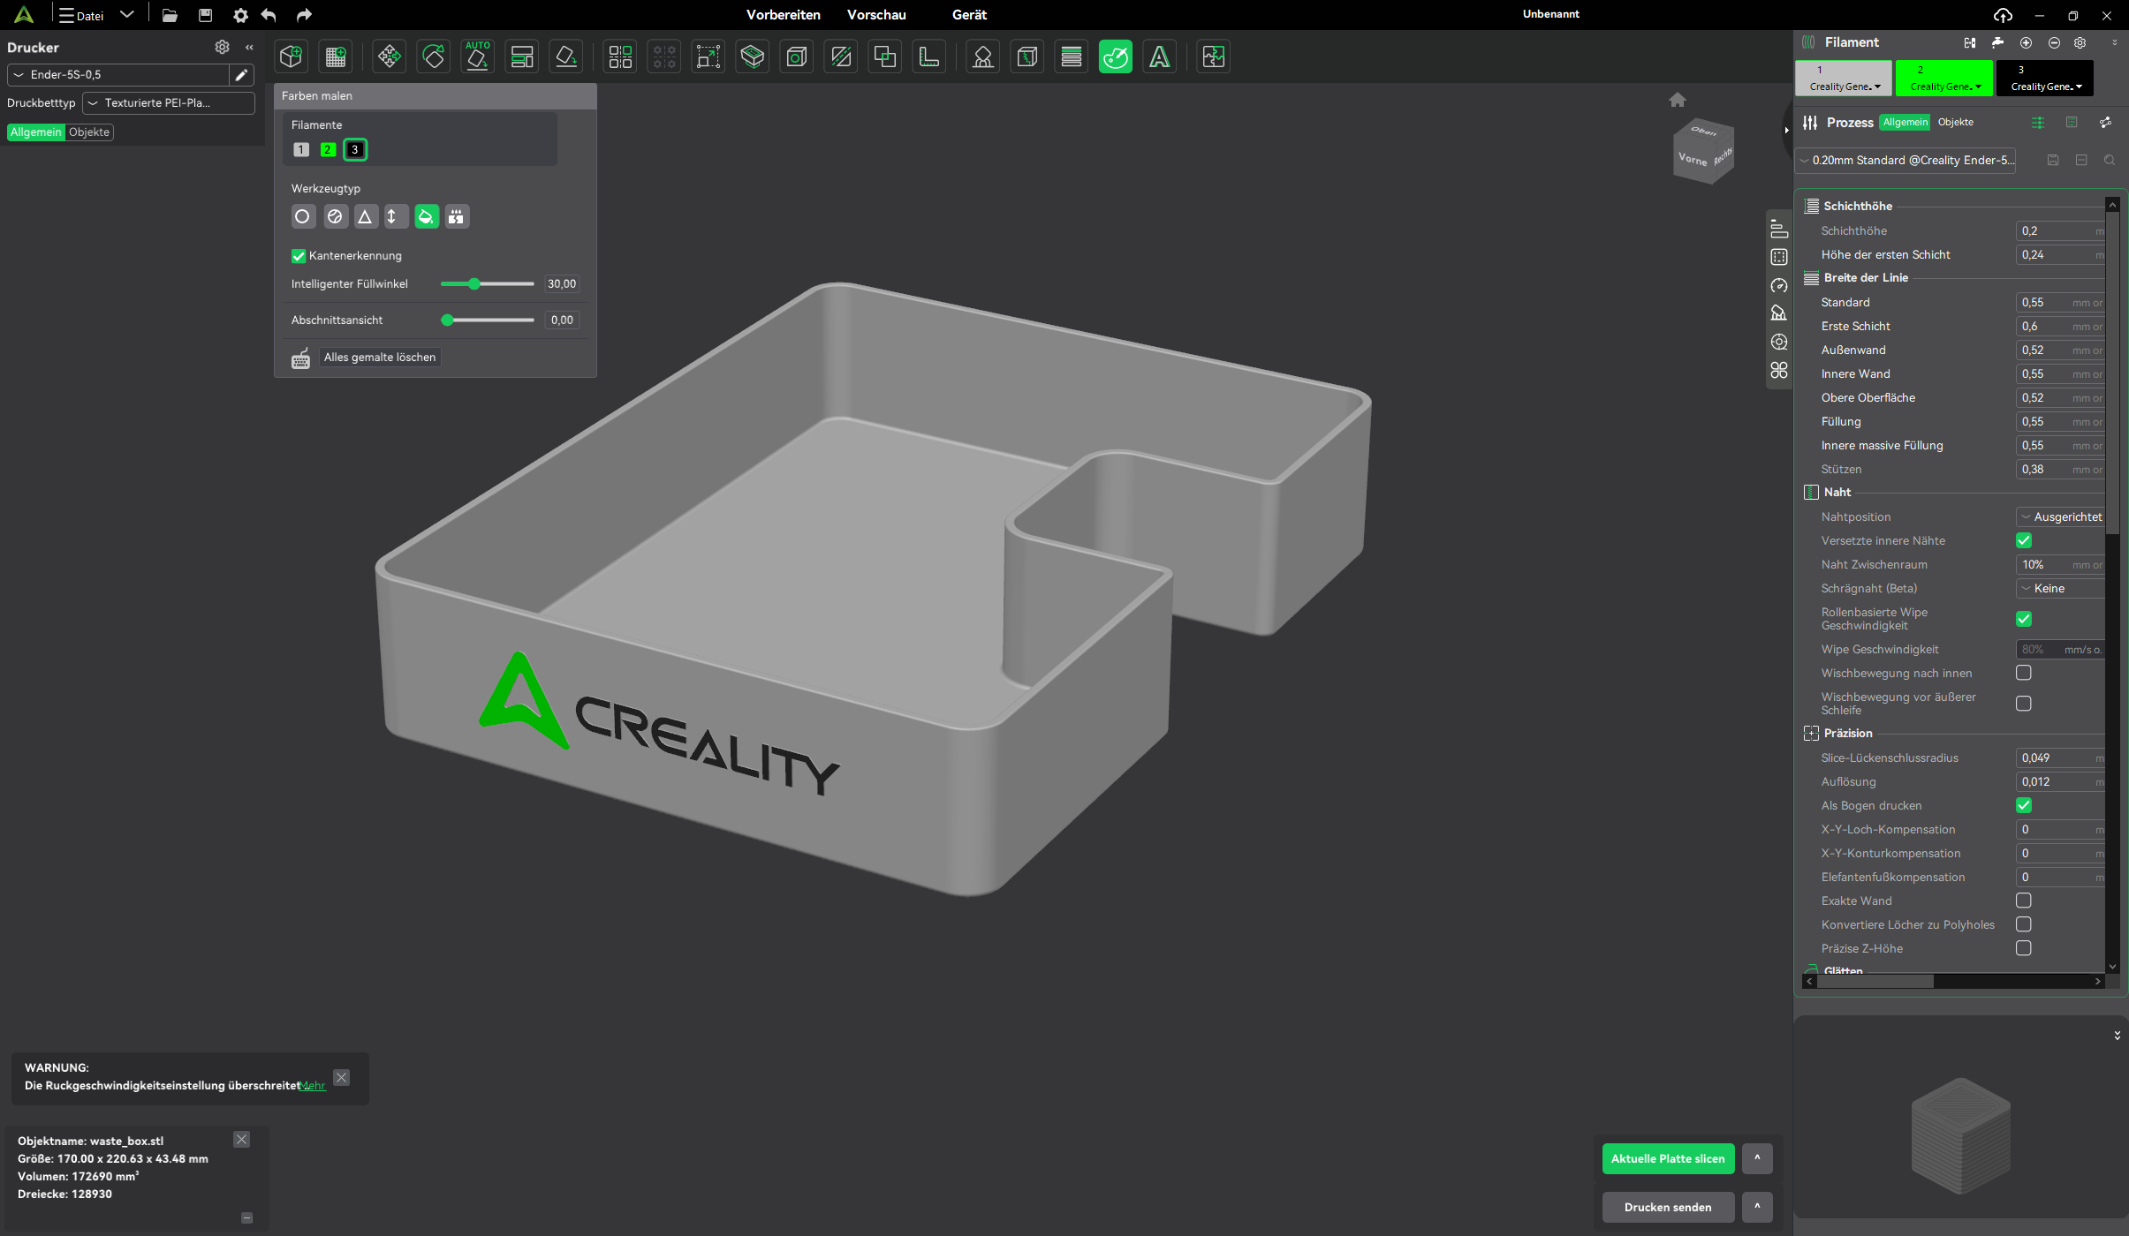Dismiss the WARNUNG notification
Viewport: 2129px width, 1236px height.
[342, 1077]
